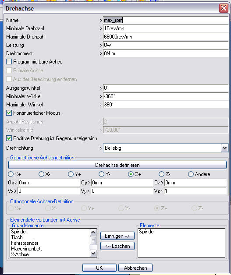Click the <-- Löschen button
Image resolution: width=231 pixels, height=275 pixels.
[x=117, y=246]
